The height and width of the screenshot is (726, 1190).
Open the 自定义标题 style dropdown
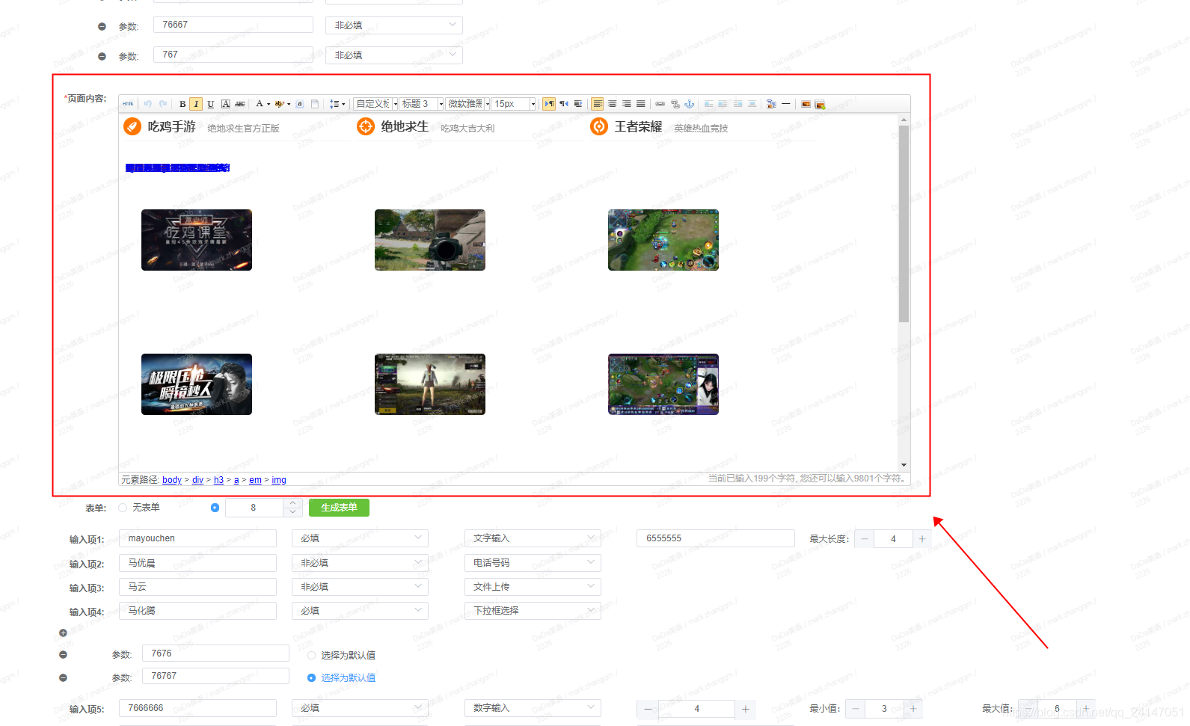click(x=376, y=104)
